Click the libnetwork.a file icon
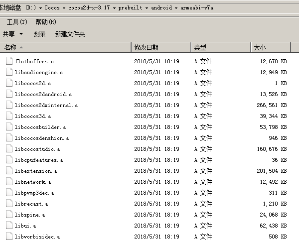This screenshot has height=240, width=299. click(x=9, y=182)
